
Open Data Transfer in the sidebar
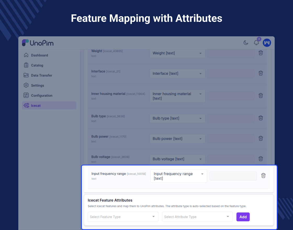click(x=41, y=75)
